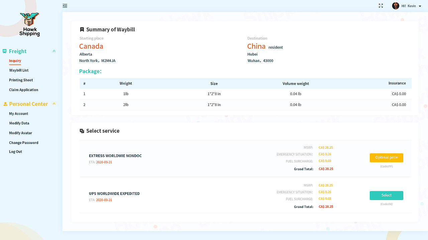
Task: Click the Hawk Shipping logo
Action: coord(29,24)
